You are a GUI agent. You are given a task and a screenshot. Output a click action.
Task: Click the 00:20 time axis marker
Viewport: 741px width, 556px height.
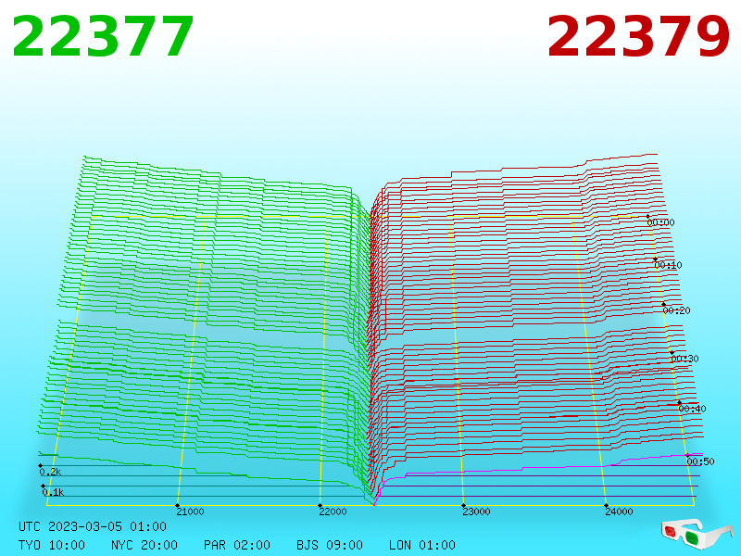pyautogui.click(x=677, y=310)
